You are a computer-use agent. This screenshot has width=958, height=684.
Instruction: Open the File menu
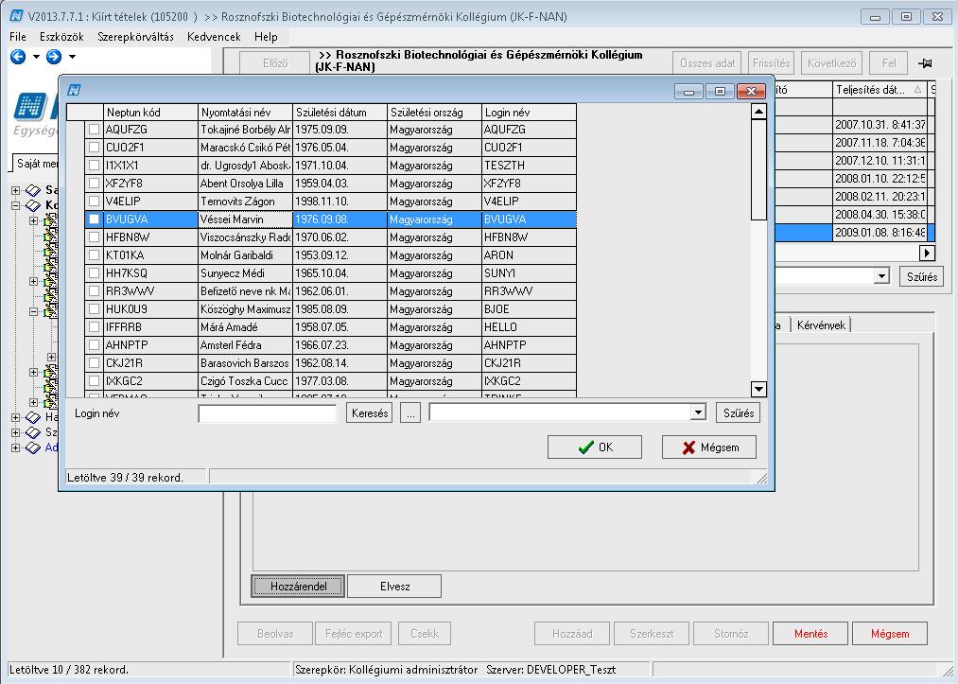[18, 37]
